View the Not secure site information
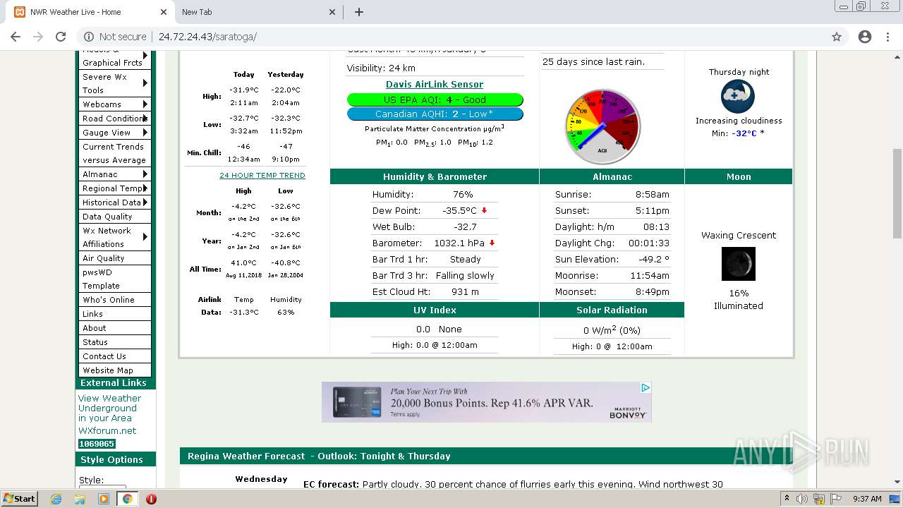The image size is (903, 508). click(115, 37)
